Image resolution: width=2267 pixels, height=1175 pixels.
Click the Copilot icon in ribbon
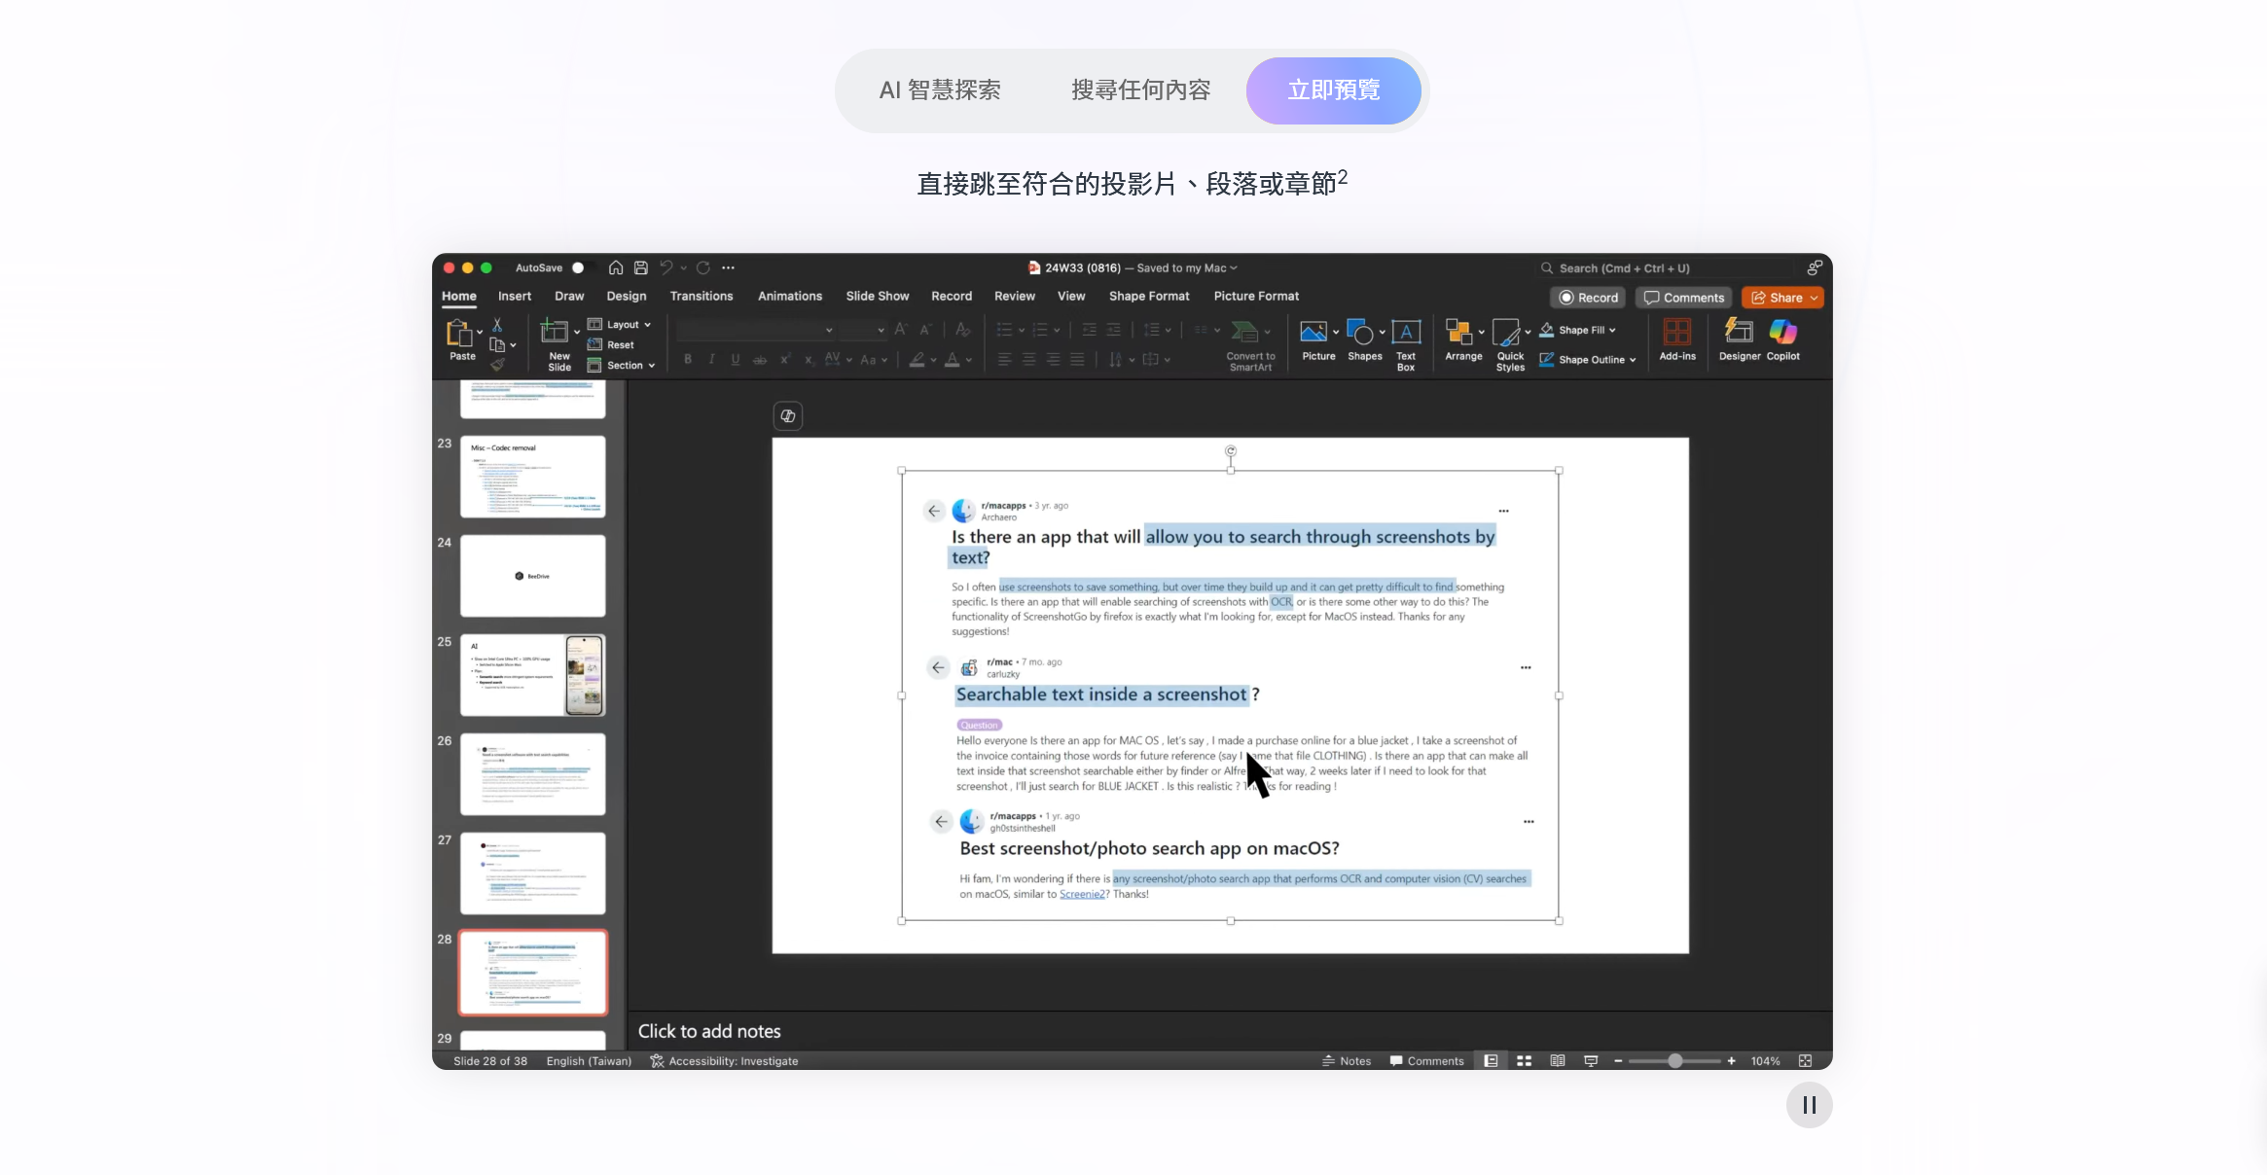coord(1782,333)
